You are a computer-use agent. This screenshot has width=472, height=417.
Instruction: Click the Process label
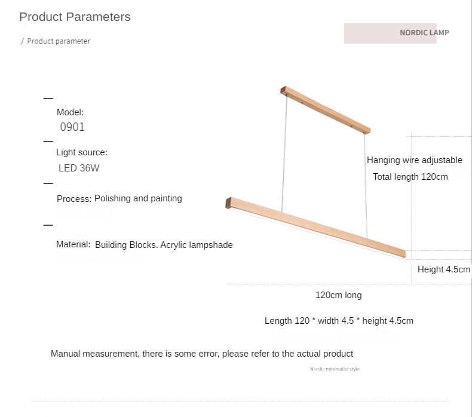pyautogui.click(x=74, y=198)
